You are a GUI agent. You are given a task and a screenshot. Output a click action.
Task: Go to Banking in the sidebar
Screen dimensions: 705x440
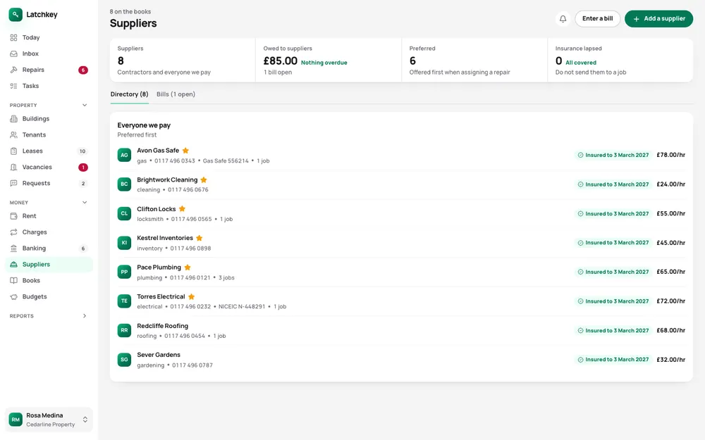point(49,249)
